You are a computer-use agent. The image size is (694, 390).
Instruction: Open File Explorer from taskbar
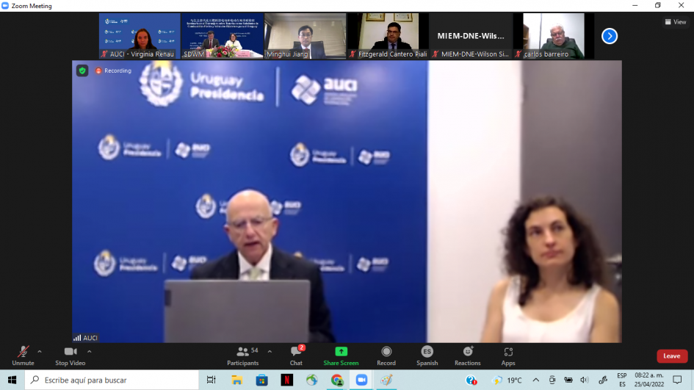236,380
